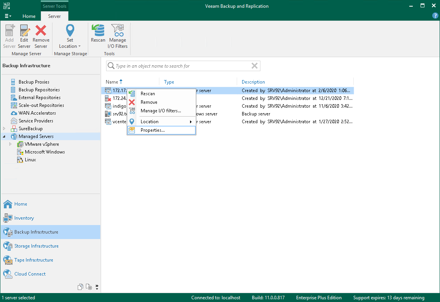Image resolution: width=440 pixels, height=302 pixels.
Task: Select WAN Accelerators in the tree
Action: [x=37, y=113]
